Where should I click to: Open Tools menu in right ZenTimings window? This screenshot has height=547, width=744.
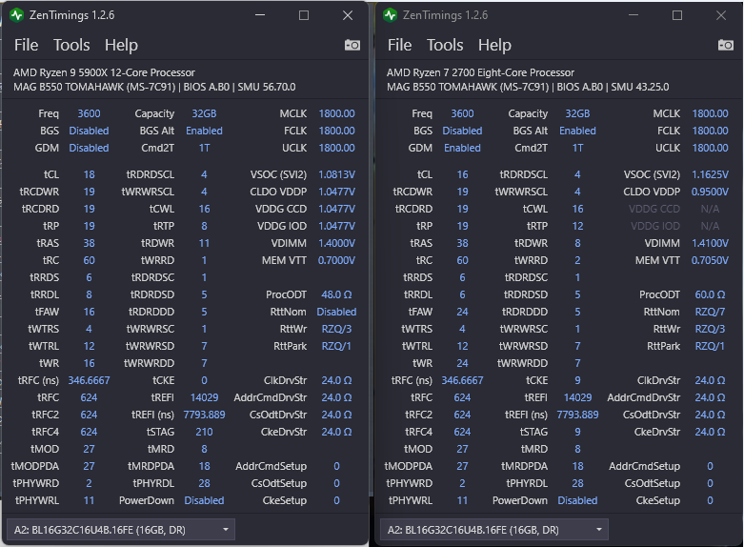445,45
